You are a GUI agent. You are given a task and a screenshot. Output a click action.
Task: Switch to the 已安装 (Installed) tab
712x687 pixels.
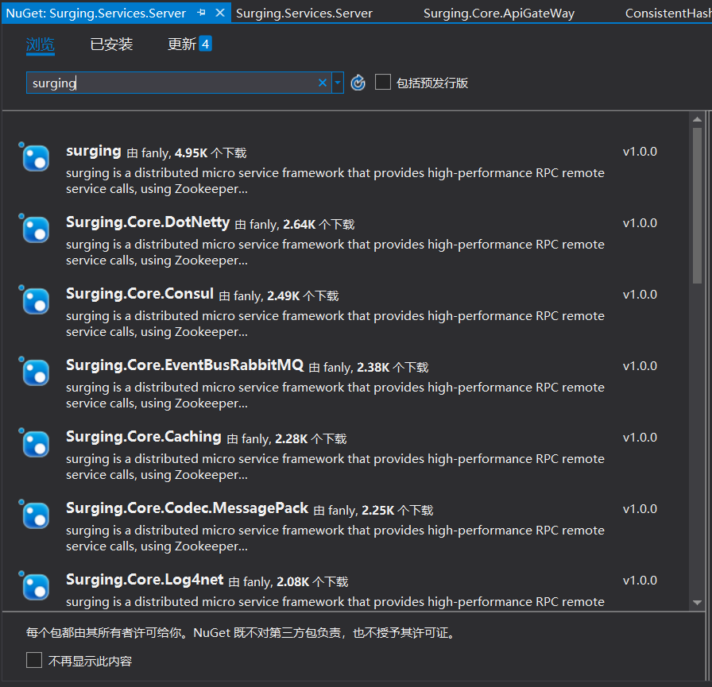coord(111,44)
